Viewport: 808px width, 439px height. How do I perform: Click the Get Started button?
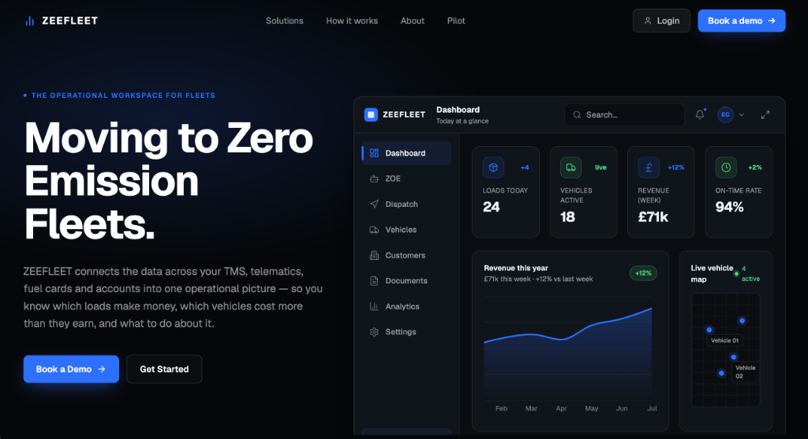tap(164, 369)
